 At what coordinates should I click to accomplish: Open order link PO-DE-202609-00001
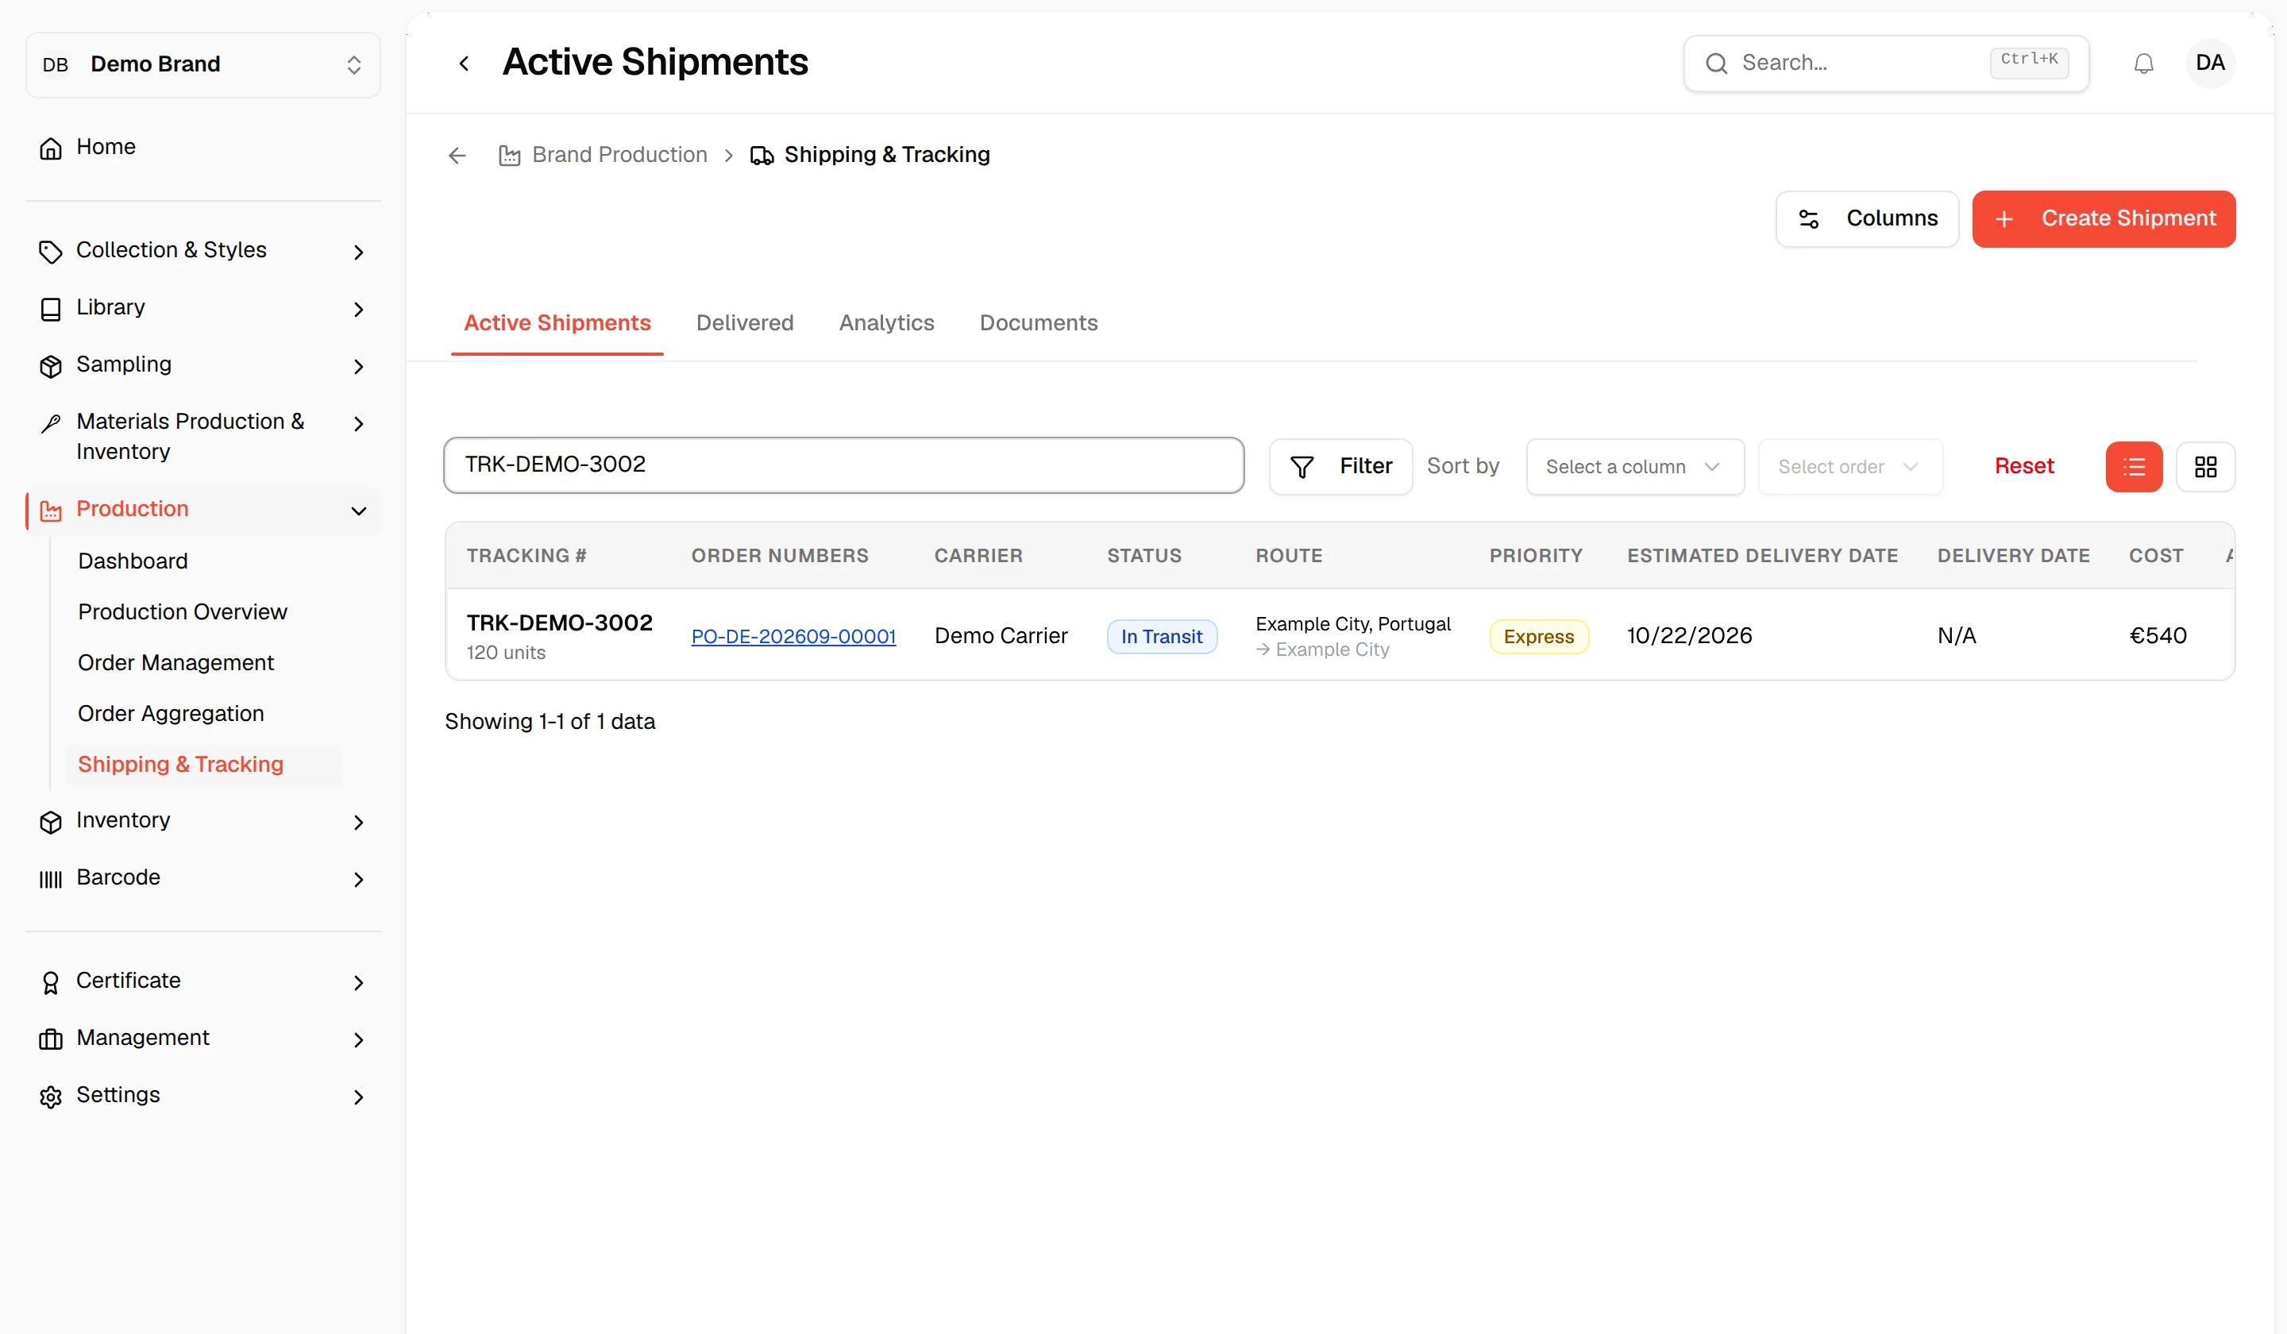pos(793,637)
